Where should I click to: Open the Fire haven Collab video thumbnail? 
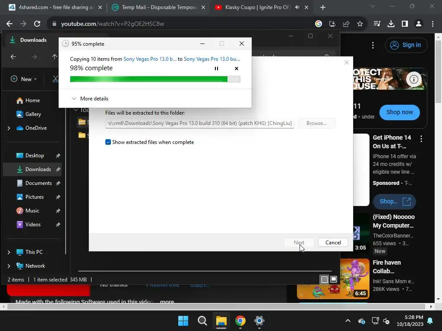pyautogui.click(x=333, y=279)
